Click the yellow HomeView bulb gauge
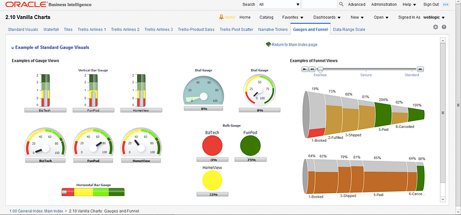Viewport: 461px width, 215px height. (x=212, y=180)
